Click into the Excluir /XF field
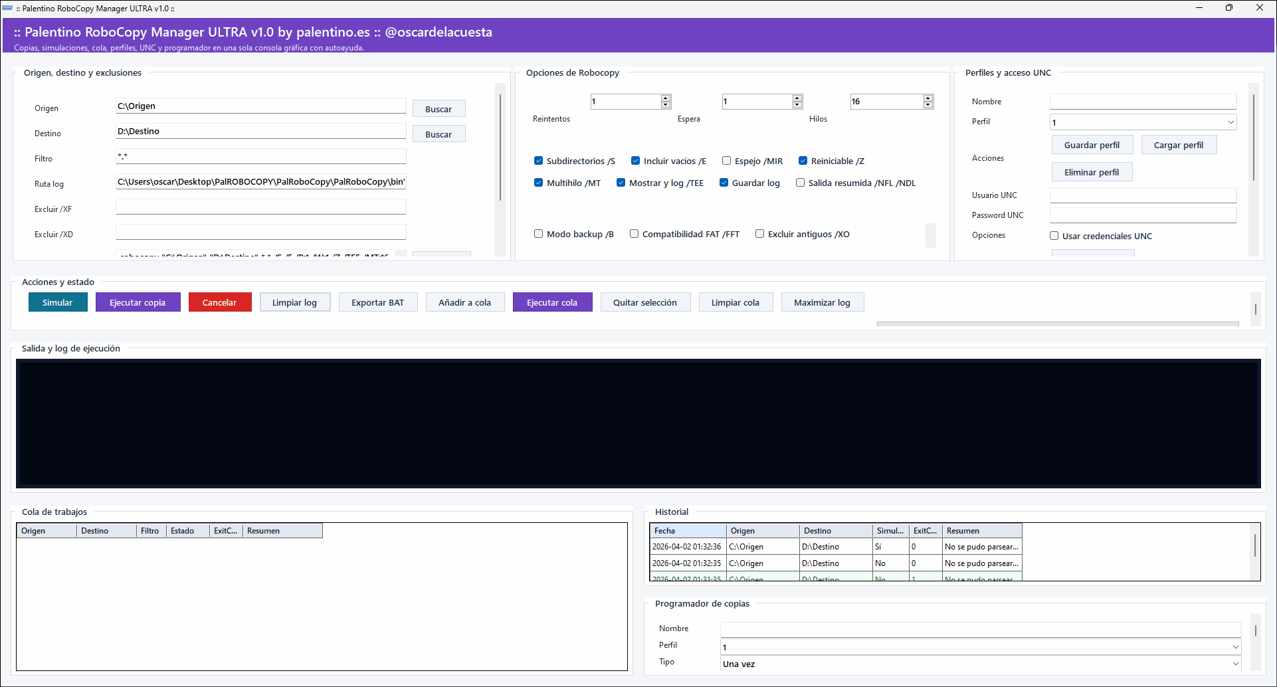The image size is (1277, 687). click(260, 207)
